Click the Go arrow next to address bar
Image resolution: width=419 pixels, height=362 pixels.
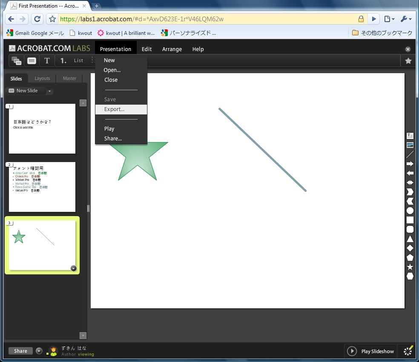[x=374, y=19]
